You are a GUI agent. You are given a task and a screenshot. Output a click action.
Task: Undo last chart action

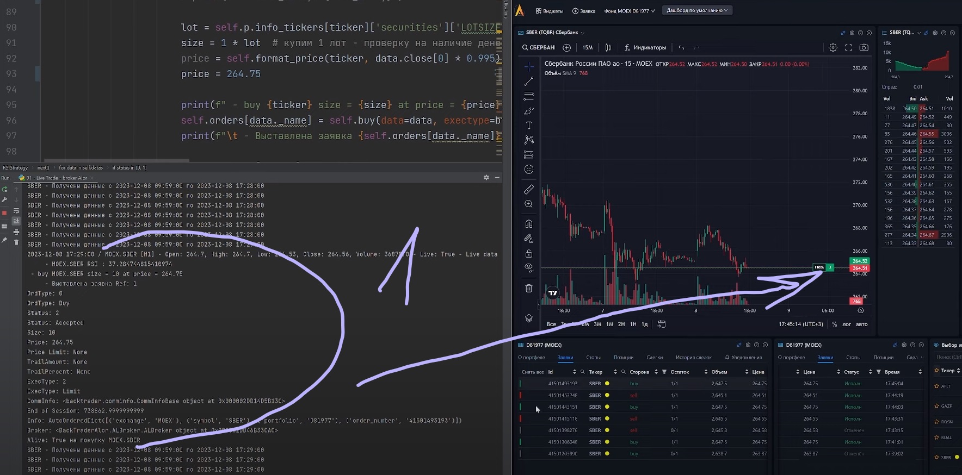pos(681,47)
